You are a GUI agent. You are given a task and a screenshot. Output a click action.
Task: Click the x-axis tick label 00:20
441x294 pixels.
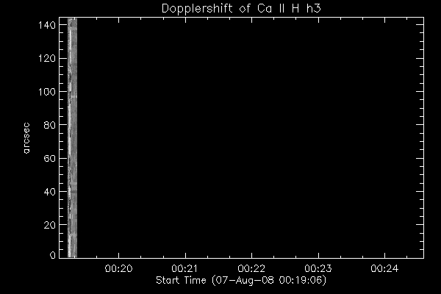tap(118, 268)
